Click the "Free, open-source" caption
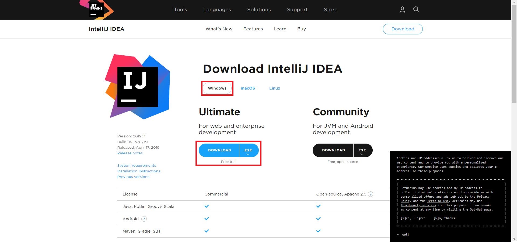The image size is (517, 242). tap(343, 162)
